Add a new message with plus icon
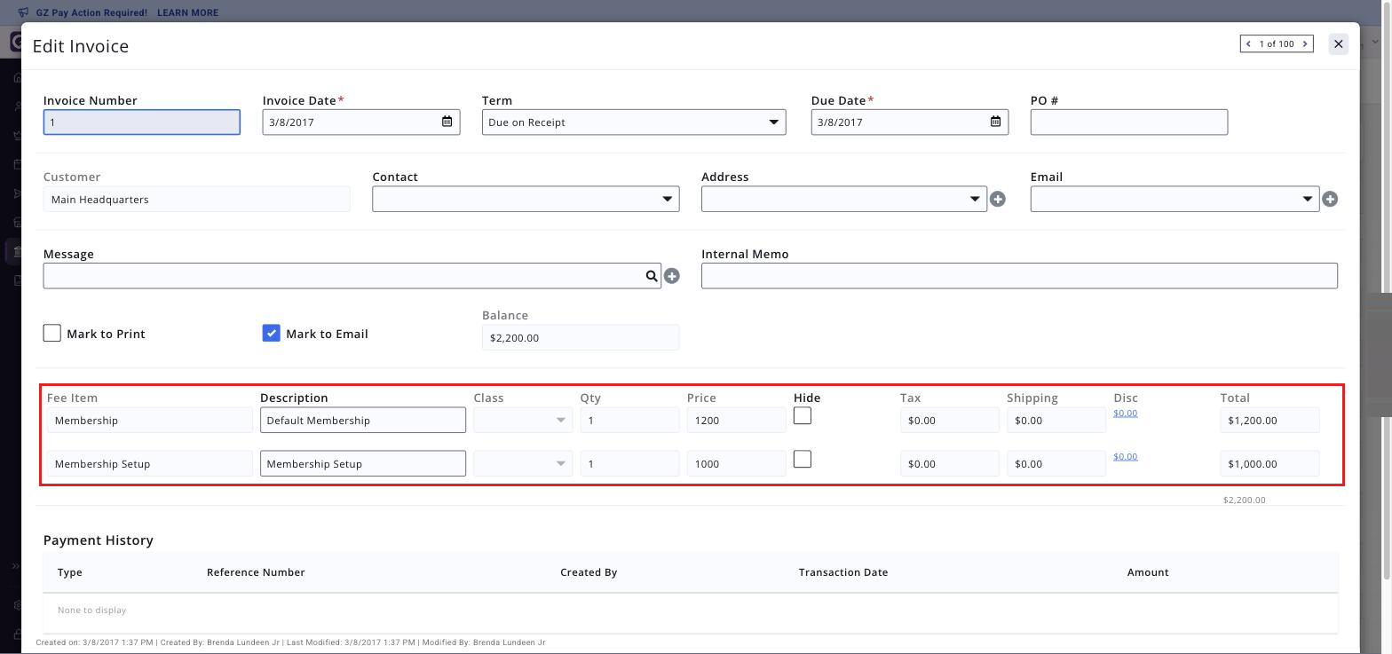The height and width of the screenshot is (654, 1392). point(672,276)
